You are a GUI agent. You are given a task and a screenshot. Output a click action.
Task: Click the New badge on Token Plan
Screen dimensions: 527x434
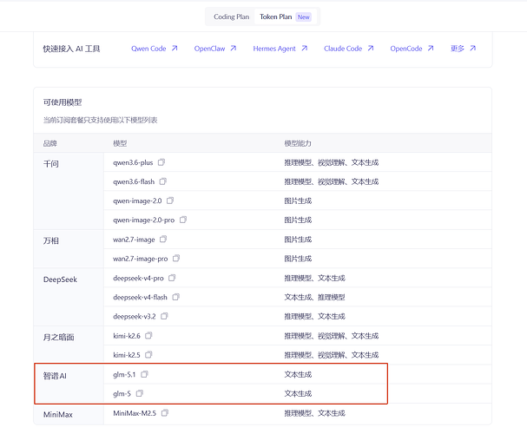[x=304, y=16]
